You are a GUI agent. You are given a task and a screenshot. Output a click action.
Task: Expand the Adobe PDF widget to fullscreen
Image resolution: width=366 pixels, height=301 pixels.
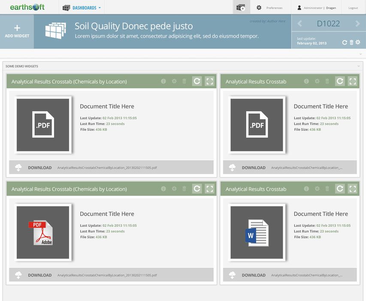209,189
